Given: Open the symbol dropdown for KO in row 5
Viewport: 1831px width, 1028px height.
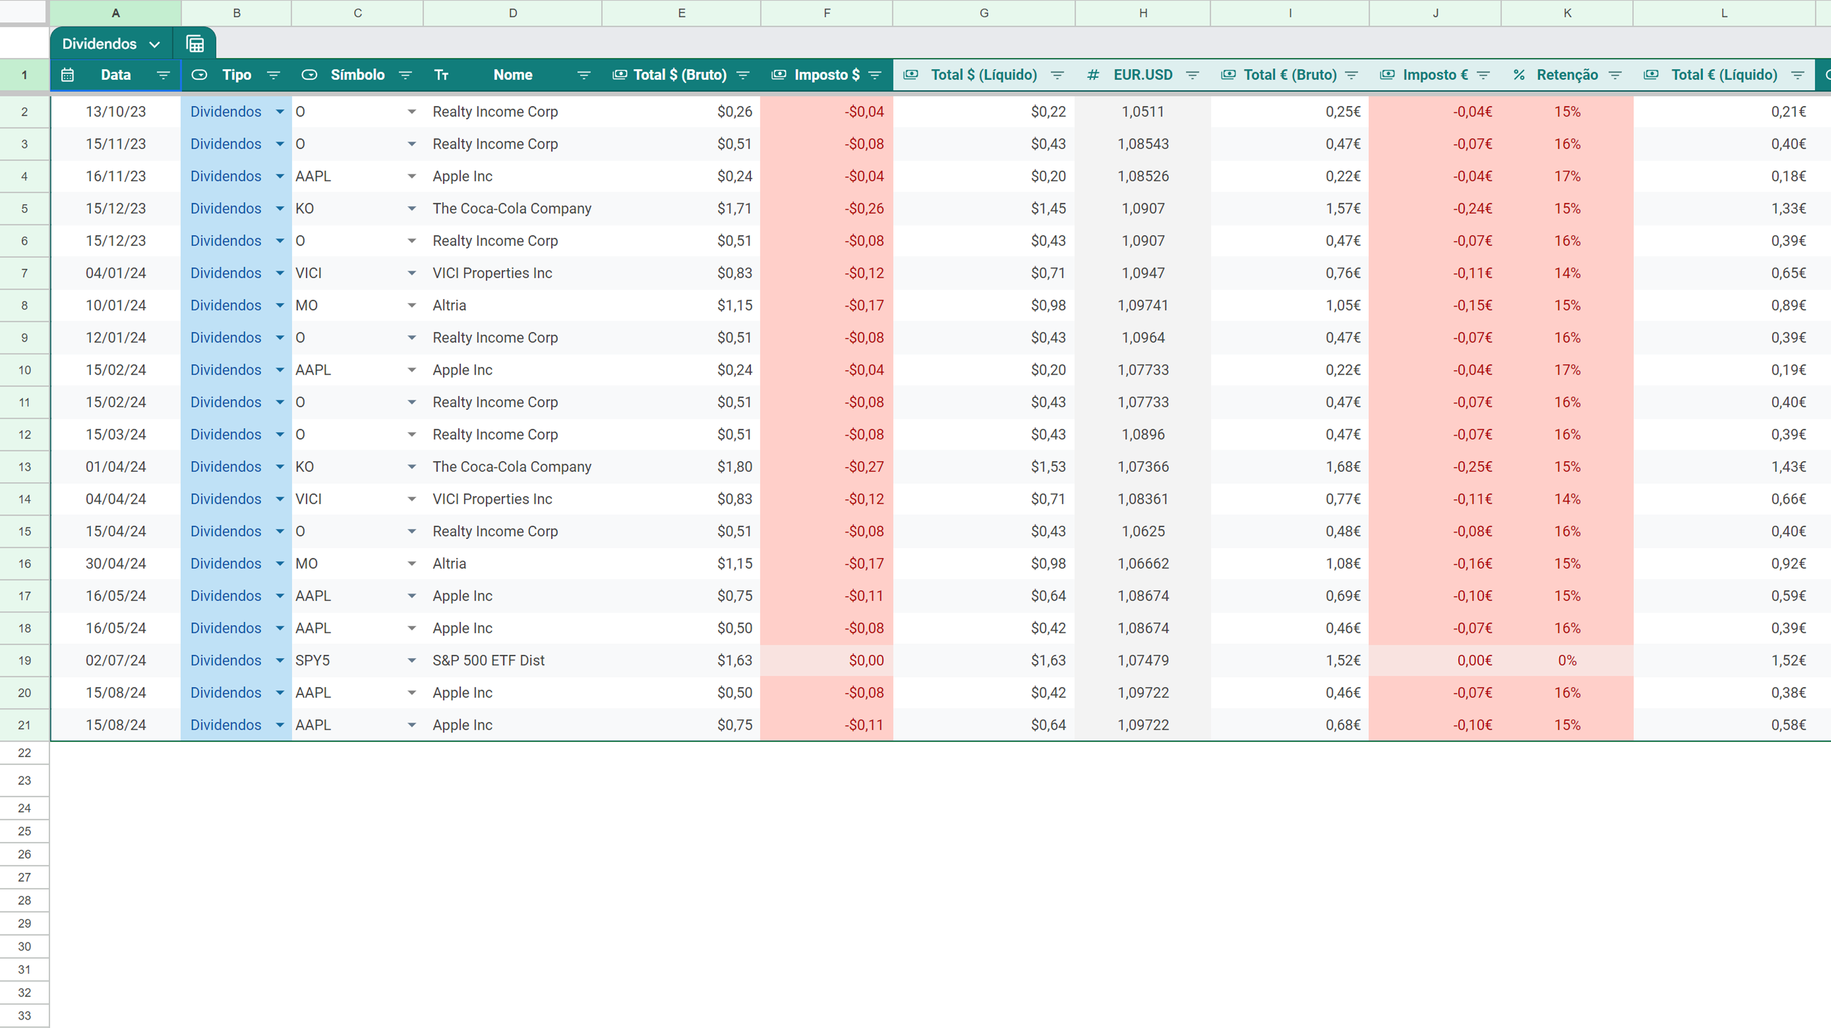Looking at the screenshot, I should coord(412,209).
